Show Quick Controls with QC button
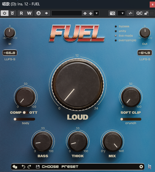155x172 pixels. 139,13
